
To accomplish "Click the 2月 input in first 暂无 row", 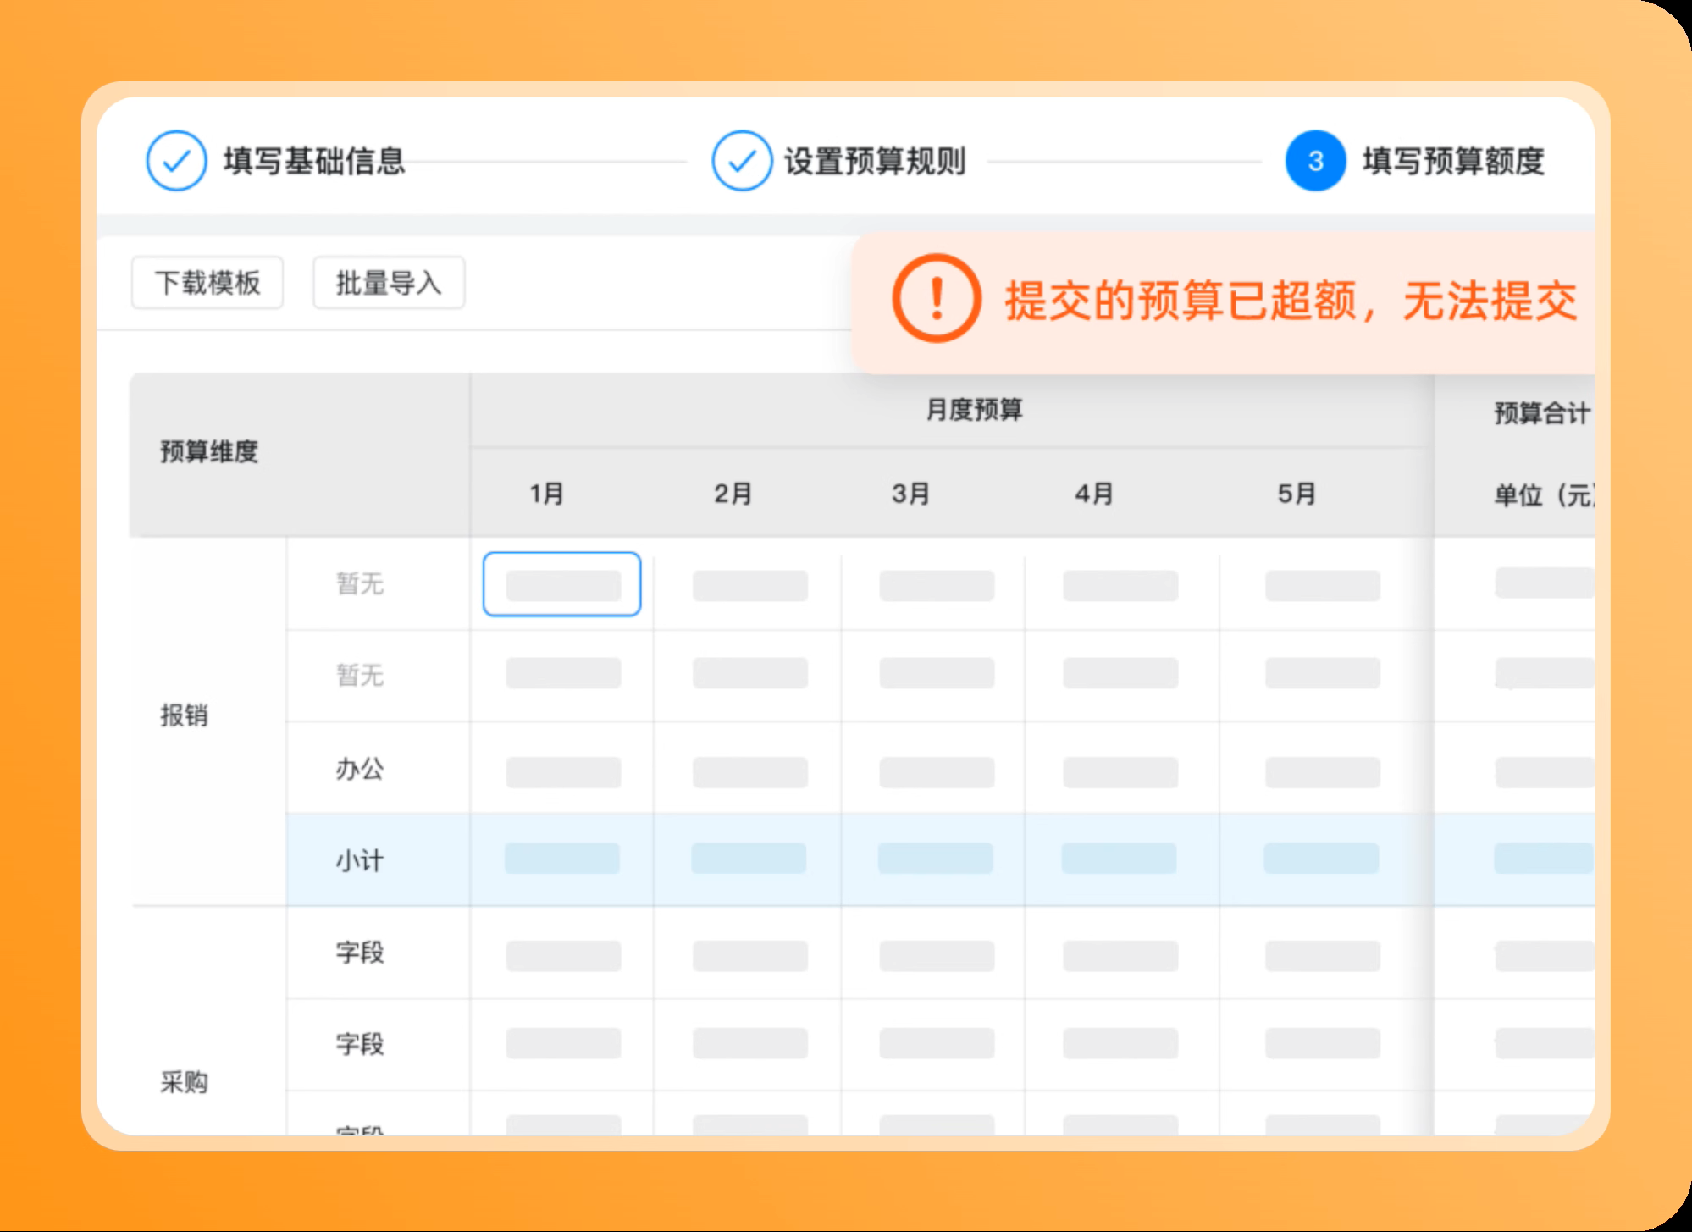I will pyautogui.click(x=749, y=586).
